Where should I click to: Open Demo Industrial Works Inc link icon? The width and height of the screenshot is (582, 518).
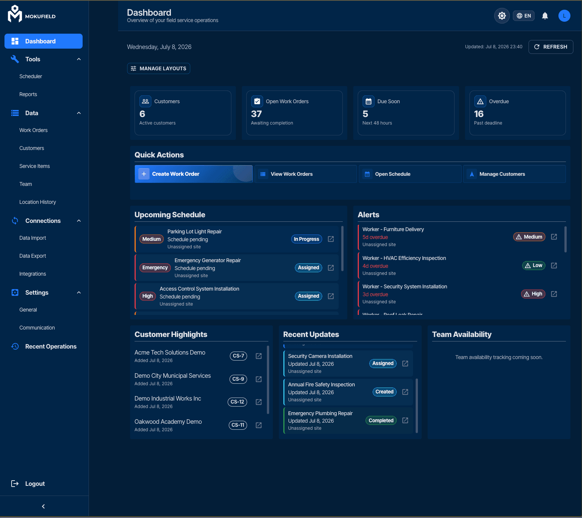click(x=259, y=402)
